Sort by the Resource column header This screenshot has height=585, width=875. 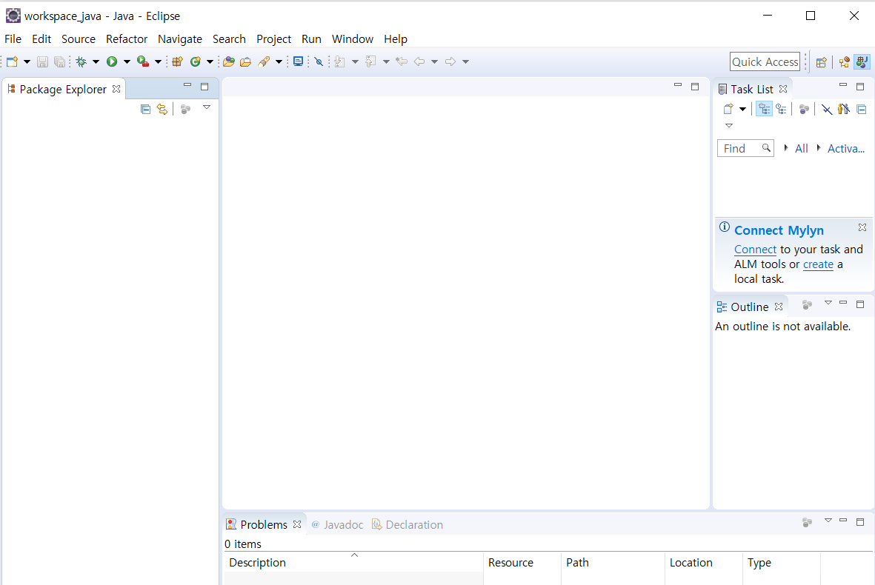point(522,563)
